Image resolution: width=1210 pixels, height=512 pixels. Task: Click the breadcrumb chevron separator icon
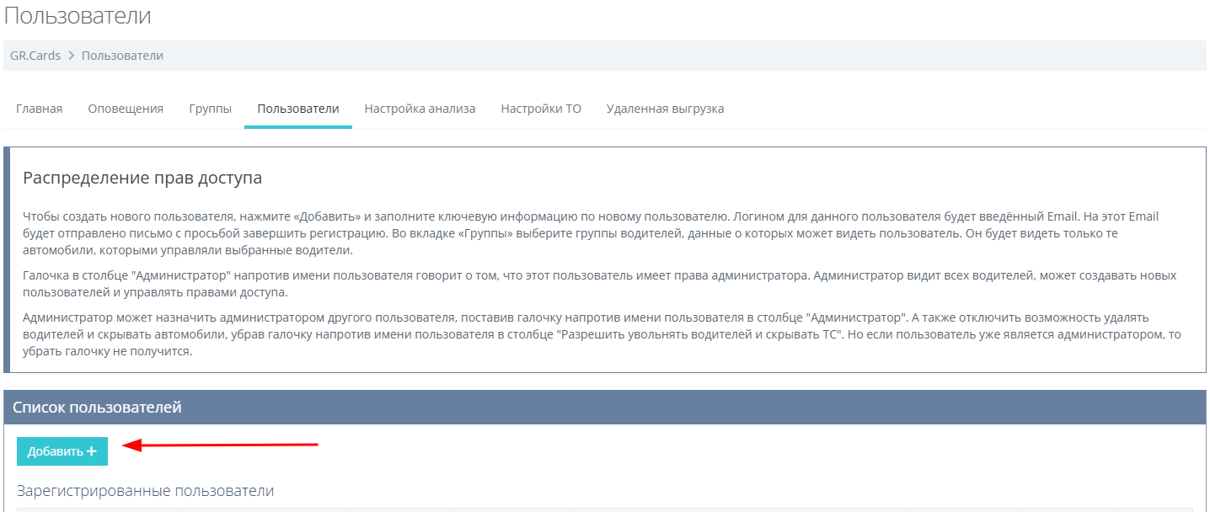(x=72, y=56)
